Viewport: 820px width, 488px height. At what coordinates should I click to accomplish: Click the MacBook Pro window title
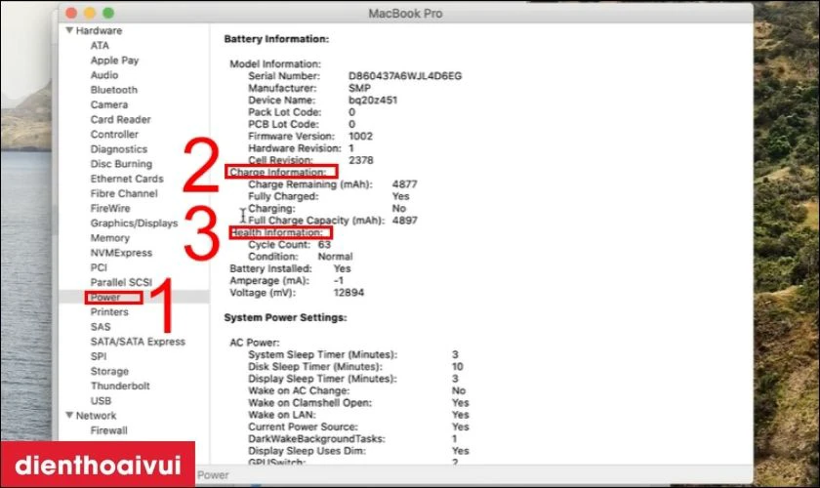(405, 13)
